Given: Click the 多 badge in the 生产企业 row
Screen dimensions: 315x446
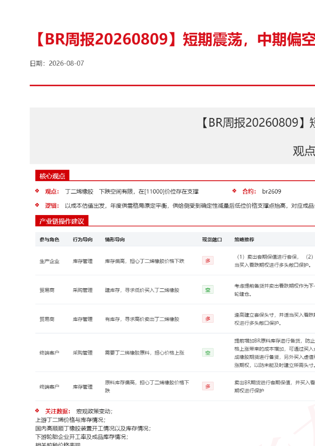Looking at the screenshot, I should point(208,261).
